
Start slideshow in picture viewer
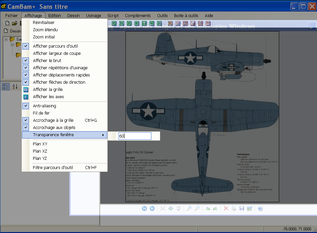tap(179, 209)
